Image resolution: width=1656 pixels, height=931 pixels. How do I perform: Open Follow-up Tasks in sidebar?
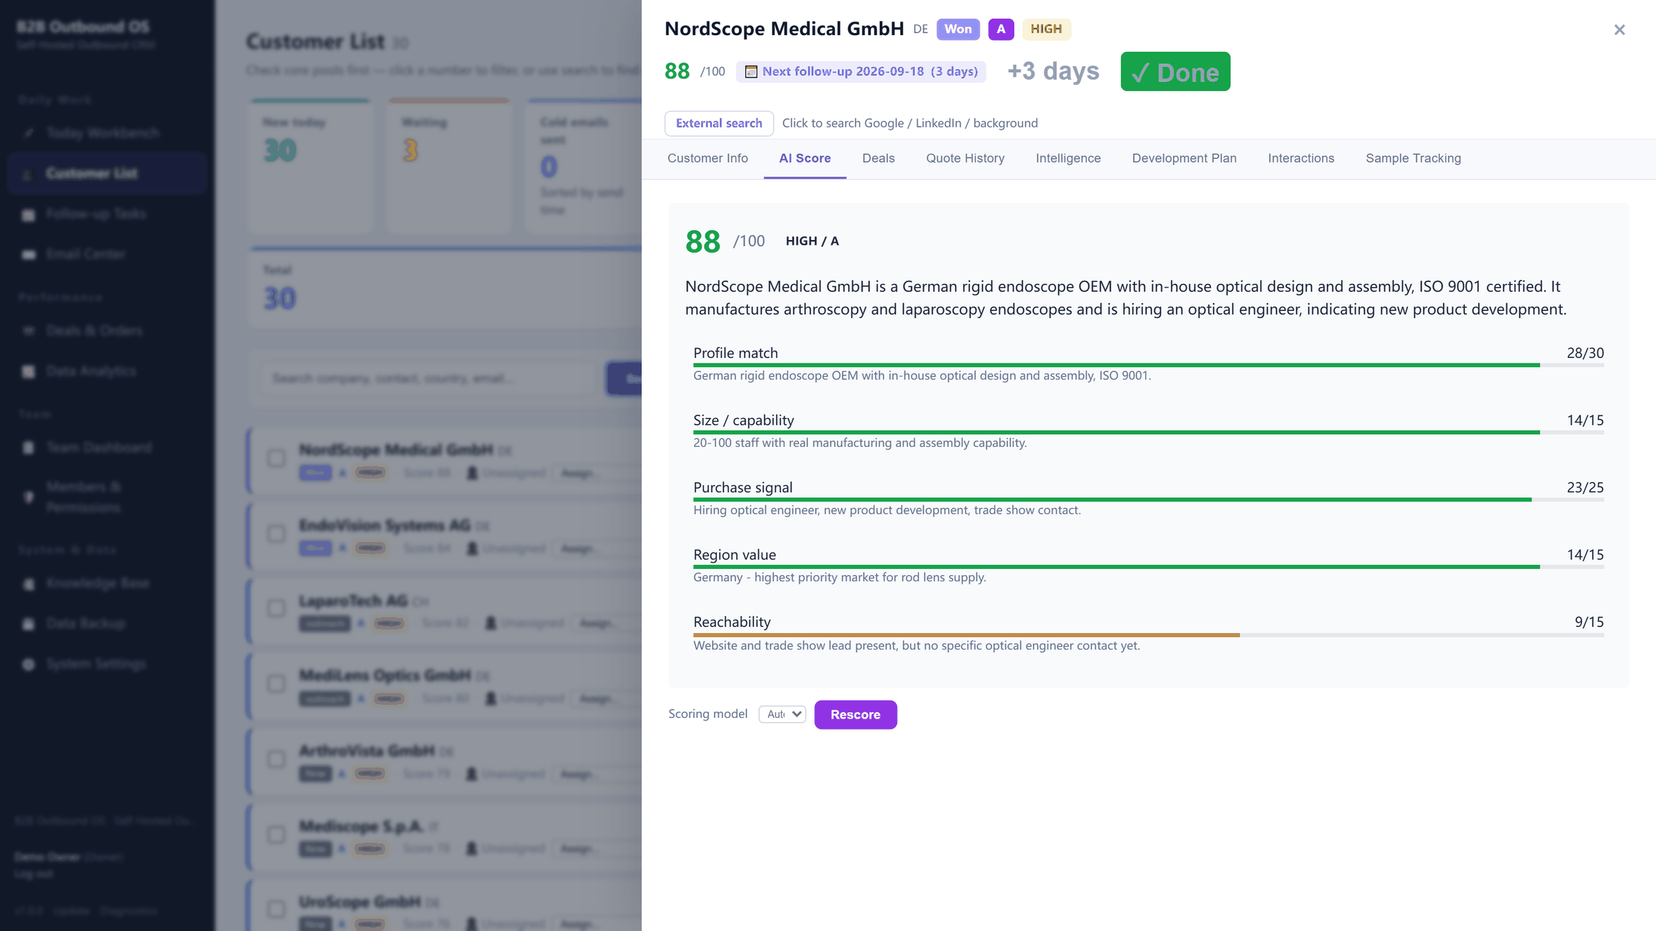[107, 214]
